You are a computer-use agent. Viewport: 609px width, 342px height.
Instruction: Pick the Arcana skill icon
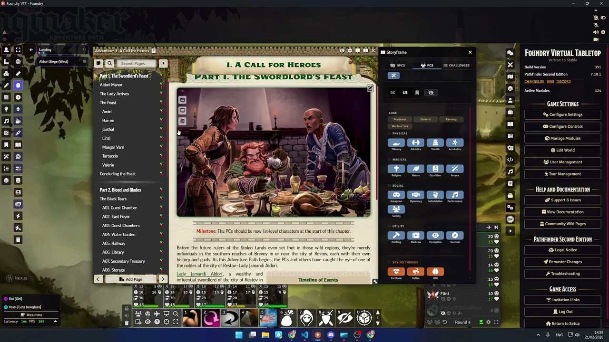pos(455,169)
